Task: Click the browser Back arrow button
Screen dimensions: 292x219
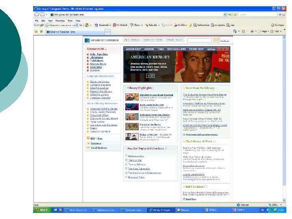Action: (x=36, y=15)
